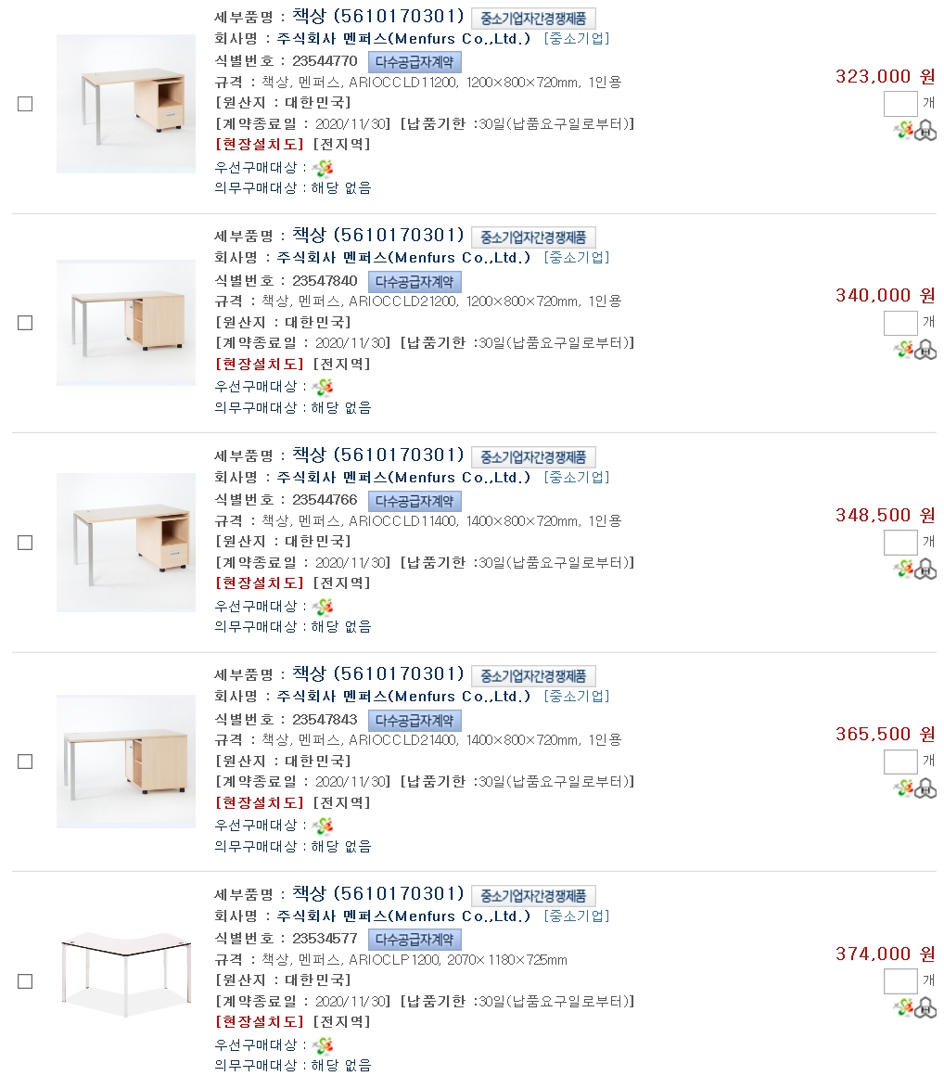Select the checkbox for desk ARIOCCLD11400

pyautogui.click(x=25, y=543)
